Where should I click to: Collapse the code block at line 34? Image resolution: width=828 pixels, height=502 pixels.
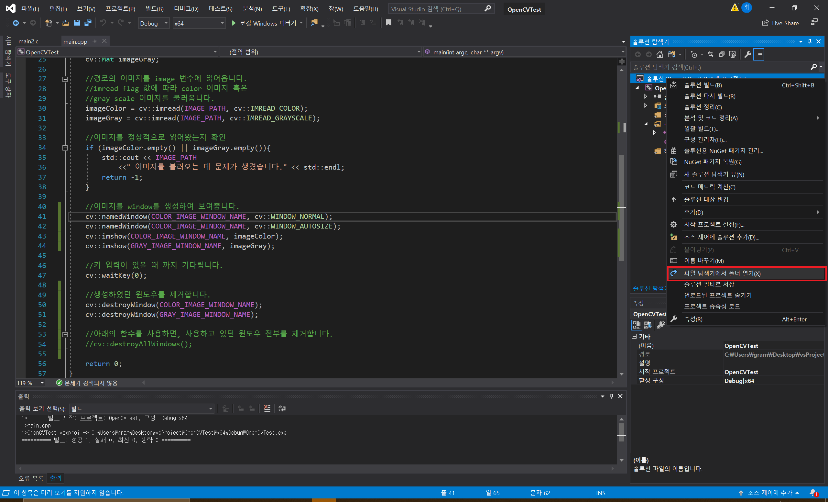tap(65, 148)
